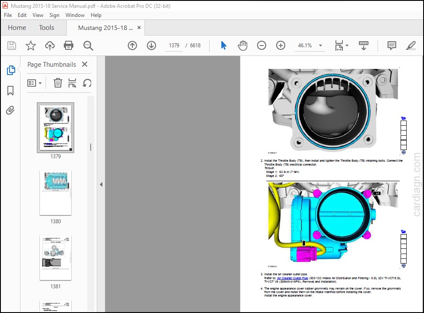Zoom in with plus button
The image size is (424, 313).
pyautogui.click(x=281, y=46)
